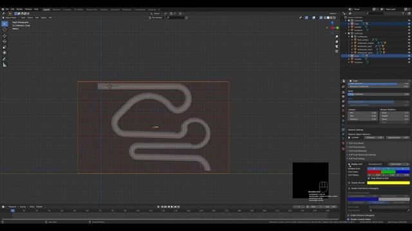Viewport: 412px width, 231px height.
Task: Switch perspective/orthographic view icon
Action: click(x=337, y=51)
